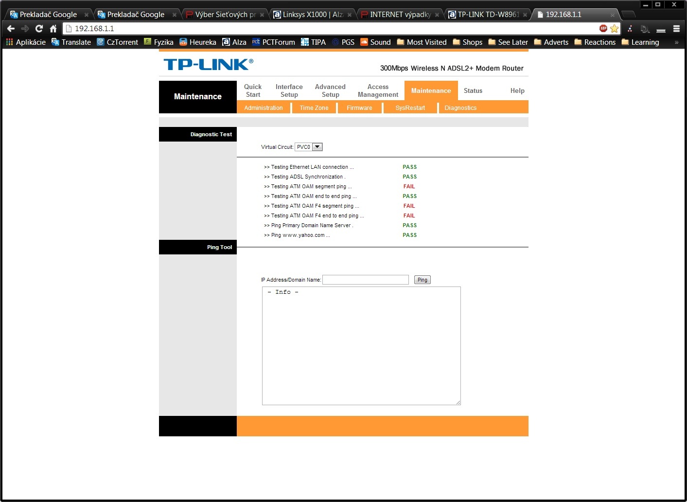This screenshot has height=502, width=687.
Task: Open the Status menu
Action: (x=473, y=90)
